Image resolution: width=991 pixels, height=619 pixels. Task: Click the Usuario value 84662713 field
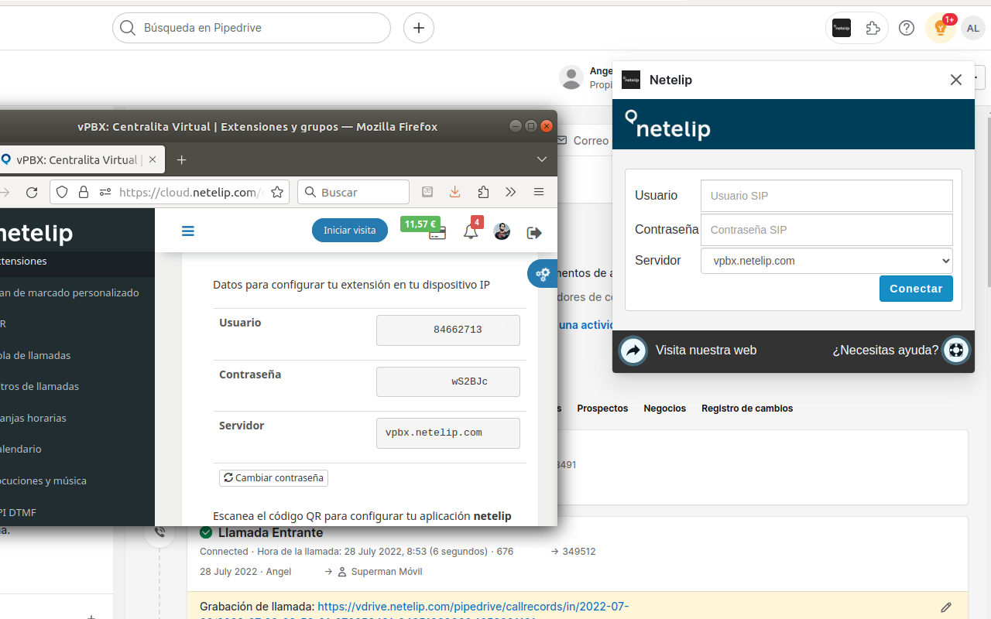click(x=448, y=330)
